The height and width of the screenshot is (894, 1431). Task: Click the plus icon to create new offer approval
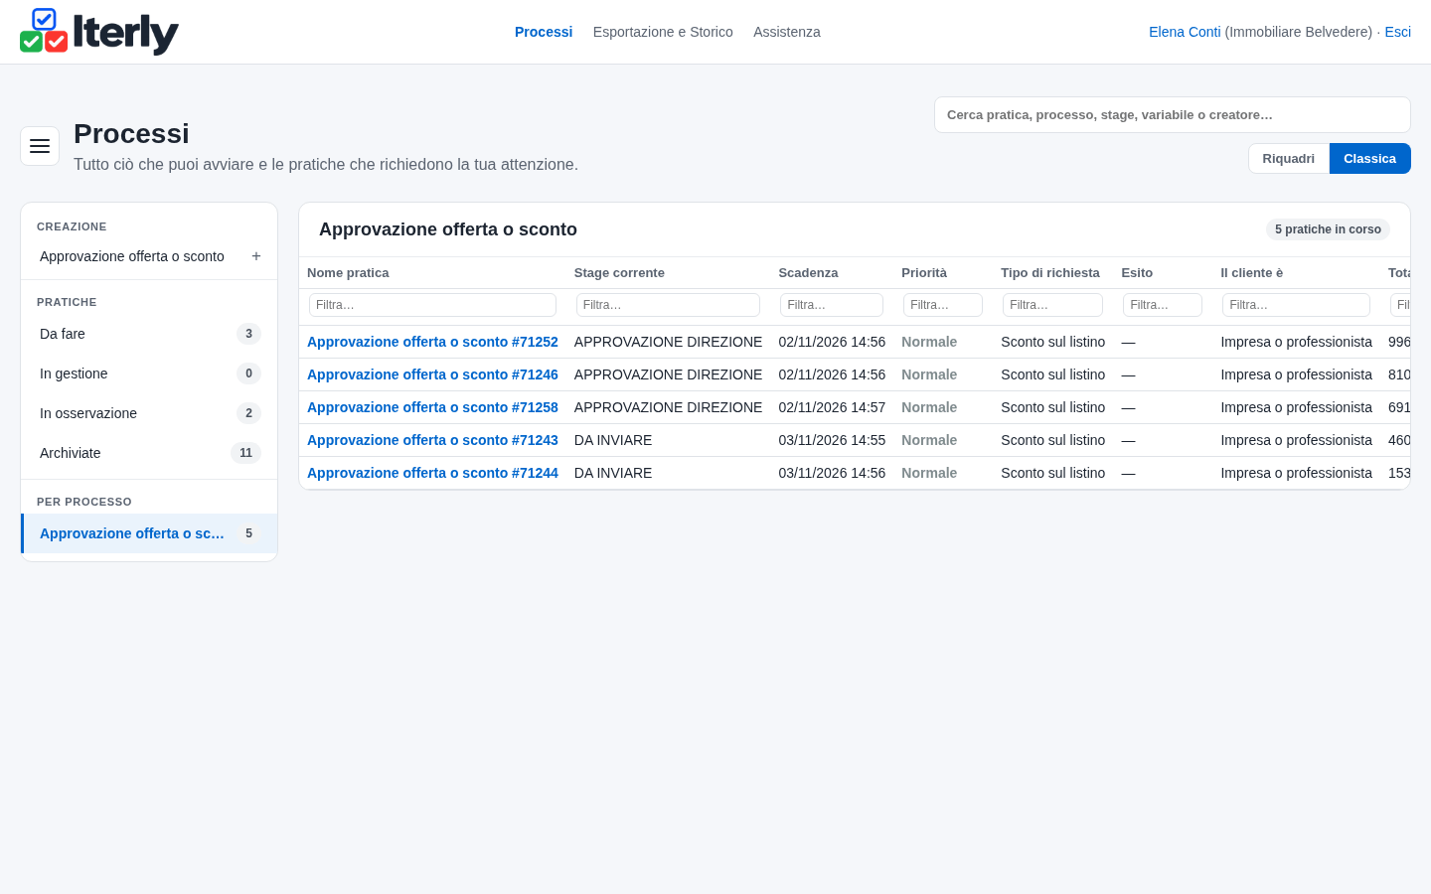pos(256,256)
